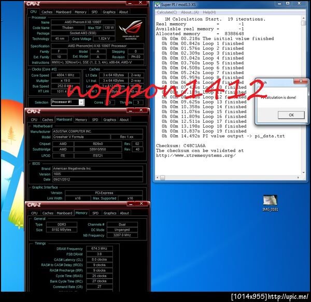Switch to Memory tab in top CPU-Z window

click(x=80, y=12)
